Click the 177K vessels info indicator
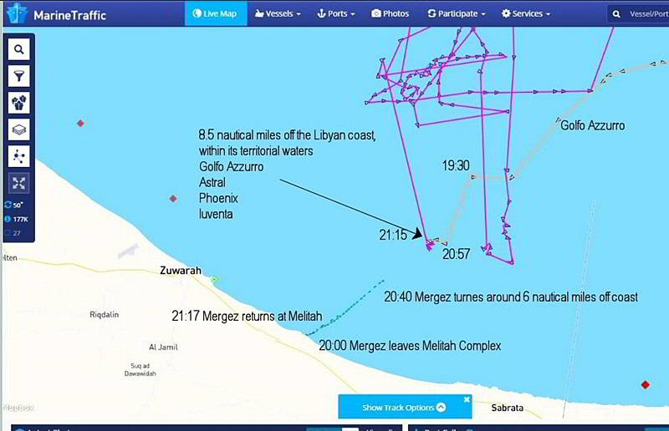This screenshot has height=431, width=669. [x=16, y=219]
